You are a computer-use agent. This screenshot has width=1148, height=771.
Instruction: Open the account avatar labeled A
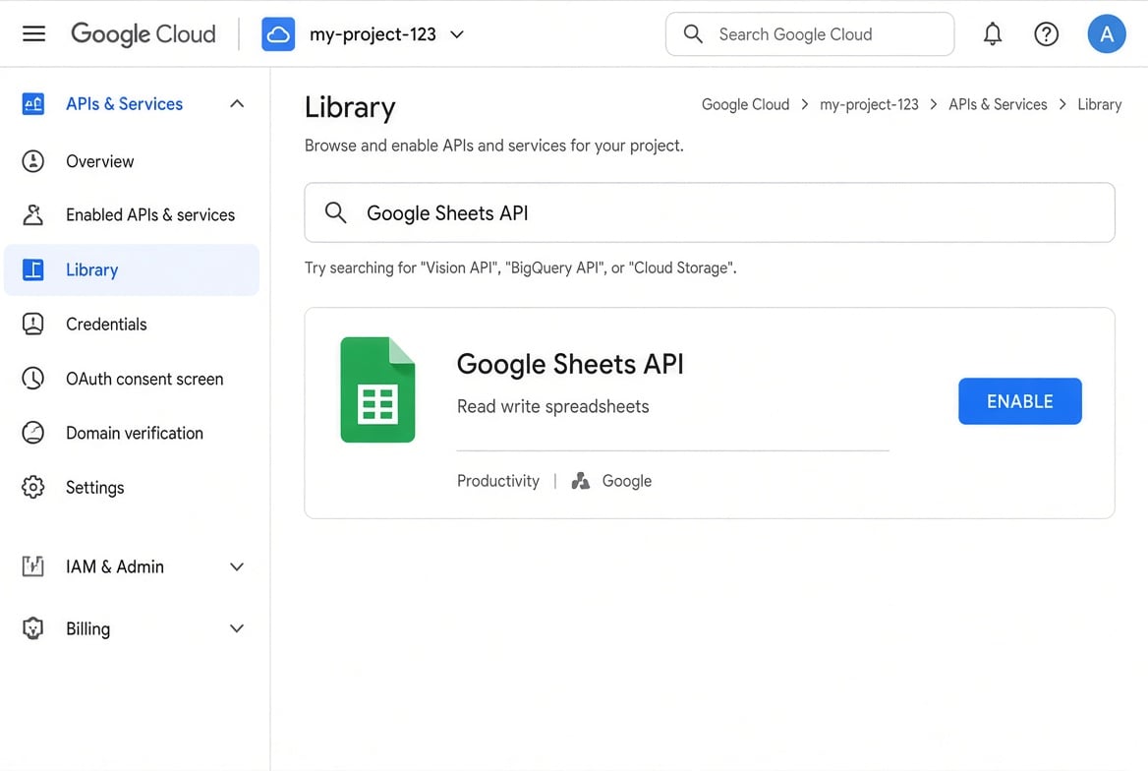(1107, 33)
